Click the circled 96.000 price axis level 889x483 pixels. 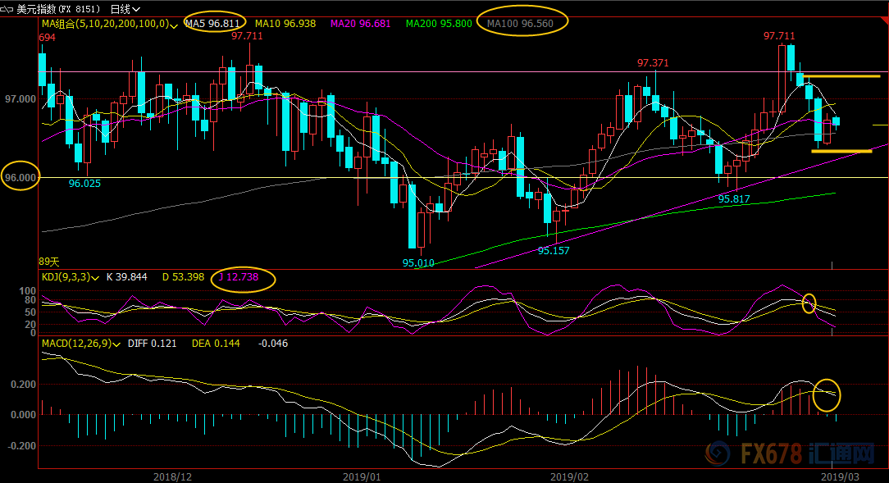(x=20, y=178)
